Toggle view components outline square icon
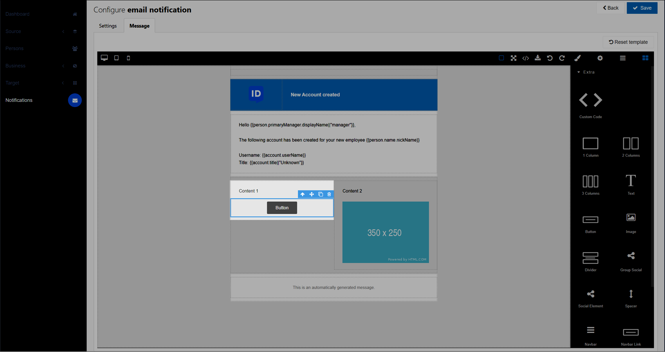665x352 pixels. 501,58
